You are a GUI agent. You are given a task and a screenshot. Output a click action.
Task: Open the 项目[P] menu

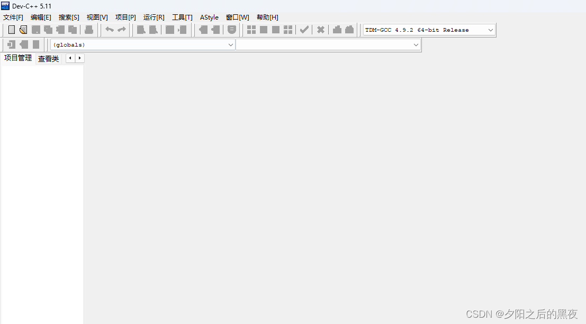pos(125,17)
